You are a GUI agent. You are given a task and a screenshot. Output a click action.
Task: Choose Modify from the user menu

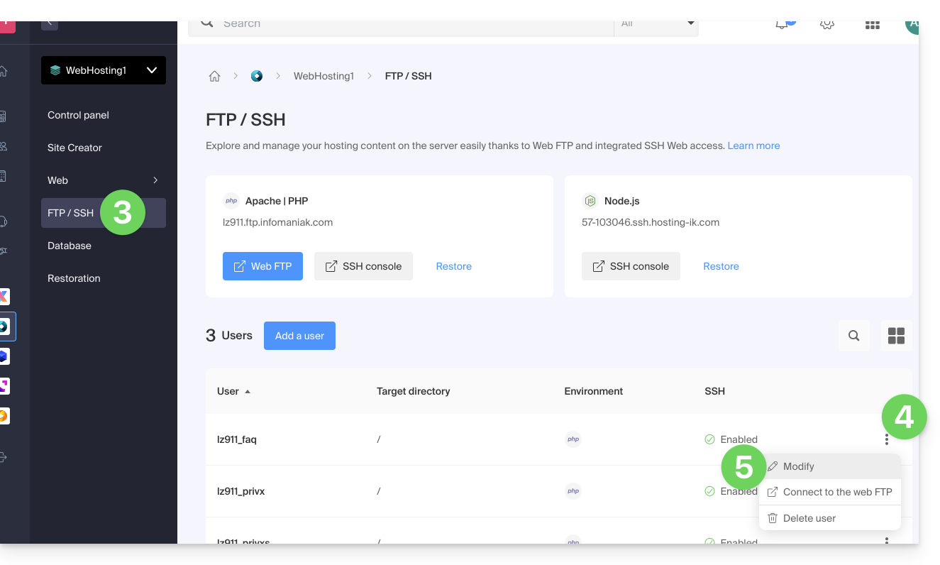pos(830,466)
